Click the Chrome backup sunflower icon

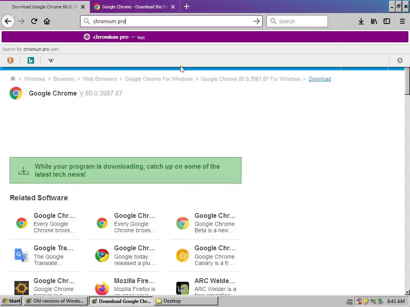pyautogui.click(x=22, y=288)
